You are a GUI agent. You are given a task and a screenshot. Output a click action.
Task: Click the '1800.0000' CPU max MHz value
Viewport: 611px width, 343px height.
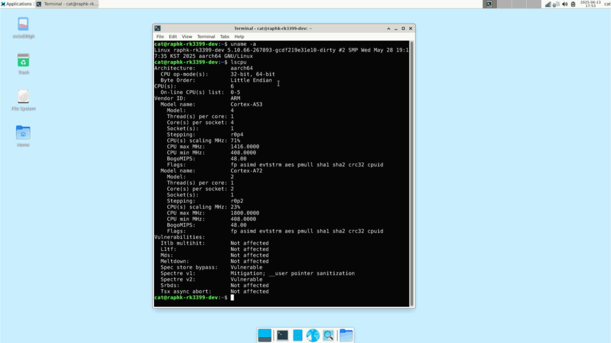pyautogui.click(x=244, y=213)
